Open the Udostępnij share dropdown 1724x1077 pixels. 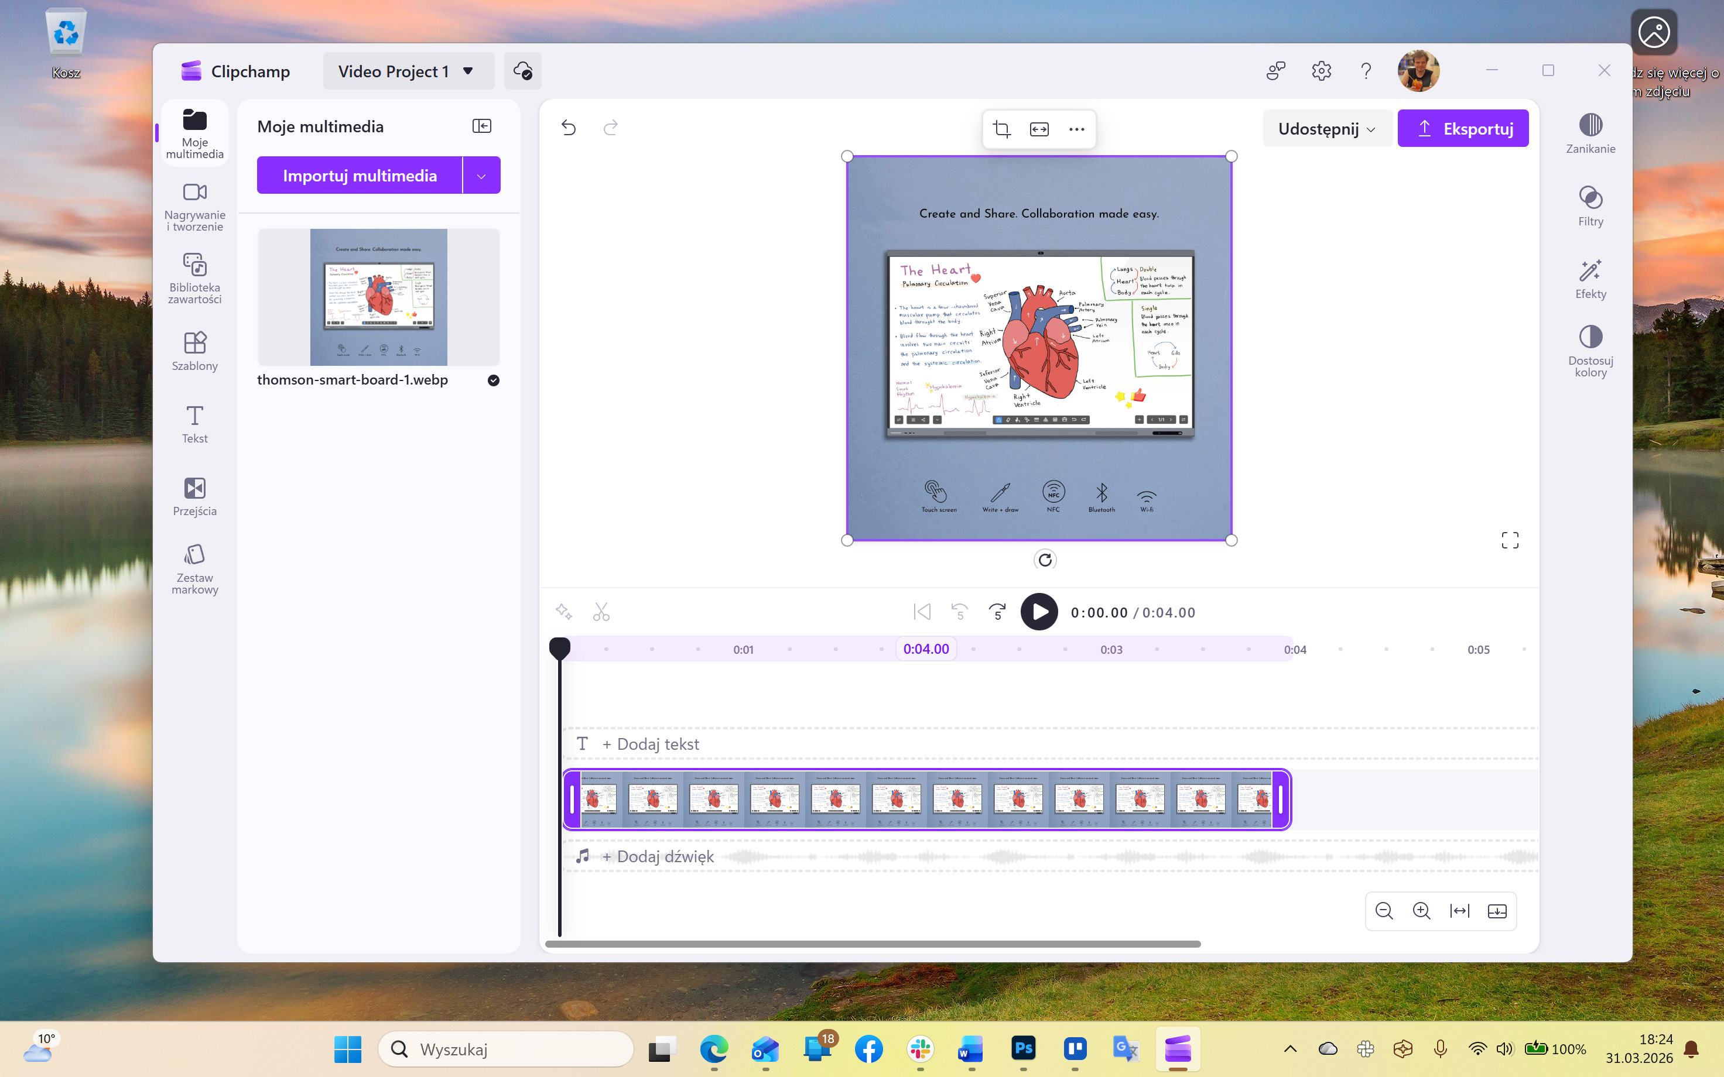click(x=1326, y=129)
